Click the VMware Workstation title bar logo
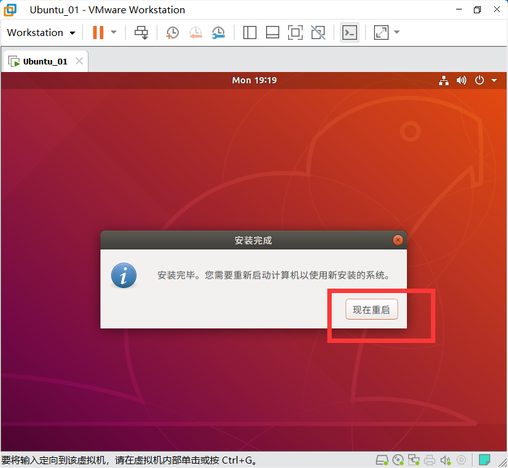 (10, 10)
